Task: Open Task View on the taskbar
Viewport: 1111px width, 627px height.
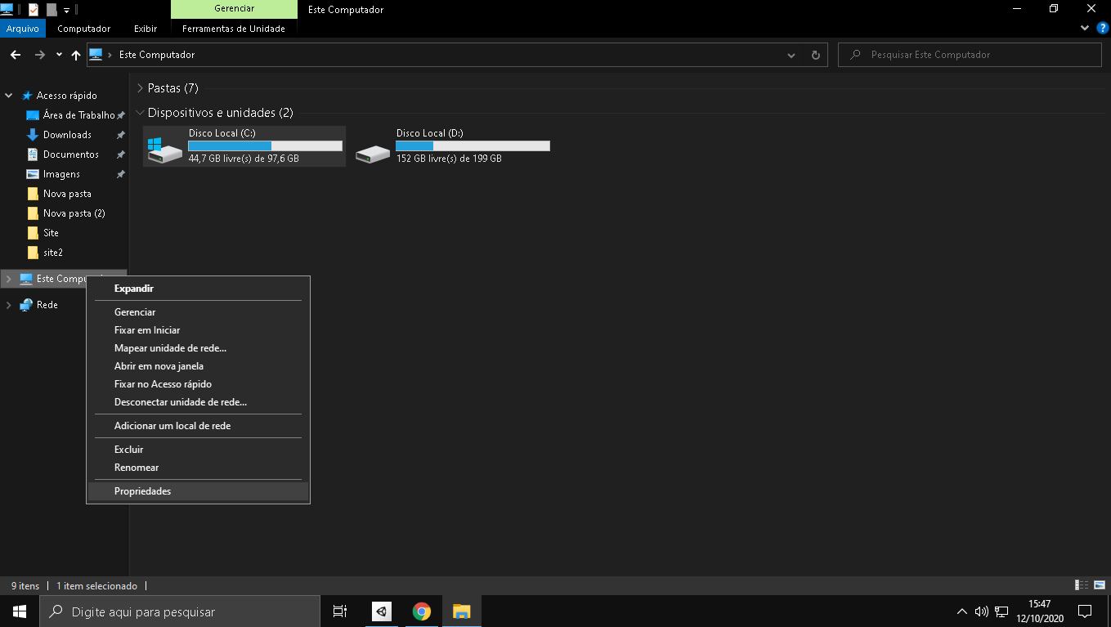Action: (340, 611)
